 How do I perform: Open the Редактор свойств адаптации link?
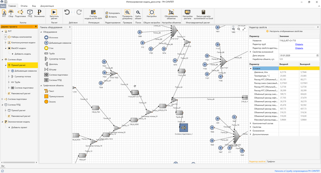click(x=299, y=48)
